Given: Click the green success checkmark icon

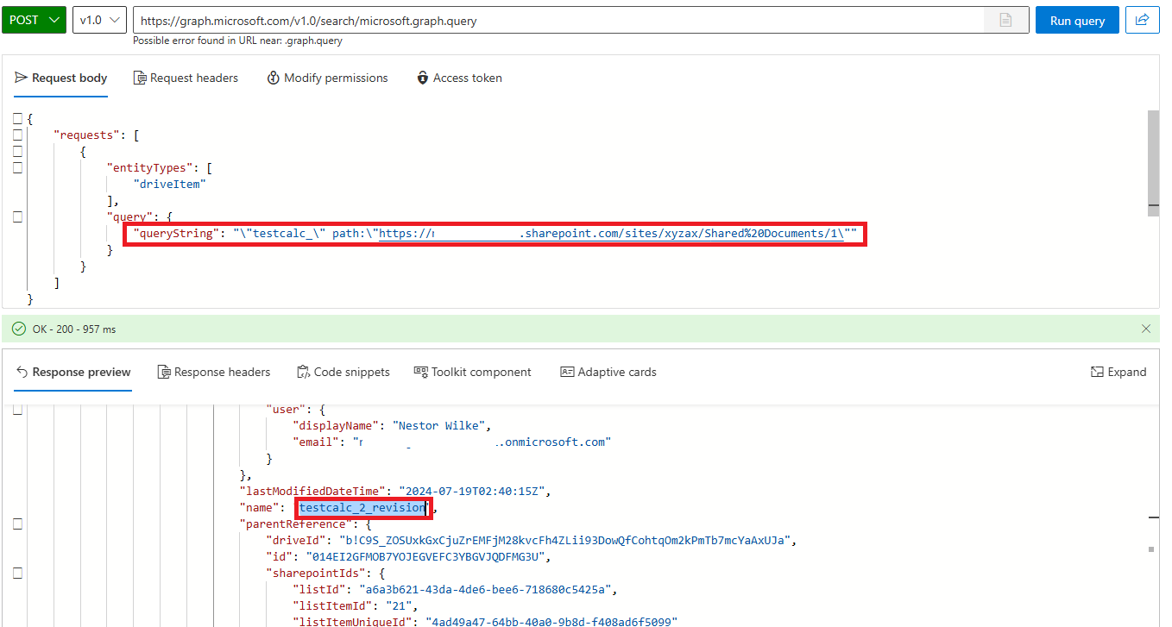Looking at the screenshot, I should (x=19, y=329).
